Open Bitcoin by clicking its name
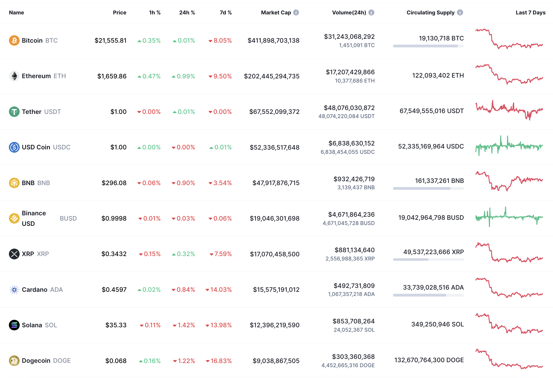 click(32, 40)
